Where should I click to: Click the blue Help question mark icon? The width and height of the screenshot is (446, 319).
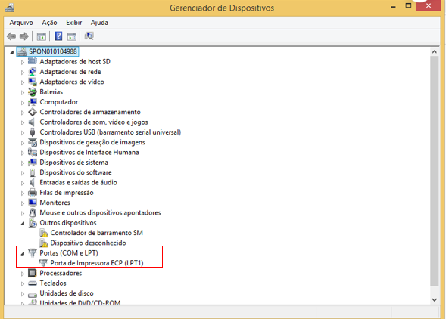[58, 36]
